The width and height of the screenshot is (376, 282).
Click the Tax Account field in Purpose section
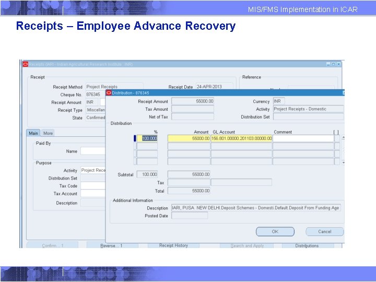(x=93, y=193)
